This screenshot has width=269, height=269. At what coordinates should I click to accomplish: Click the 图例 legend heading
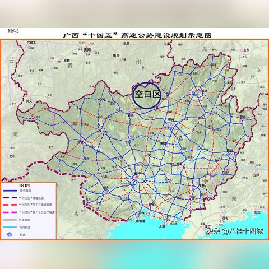tap(24, 185)
